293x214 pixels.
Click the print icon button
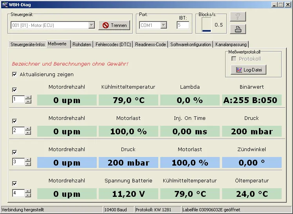click(238, 29)
